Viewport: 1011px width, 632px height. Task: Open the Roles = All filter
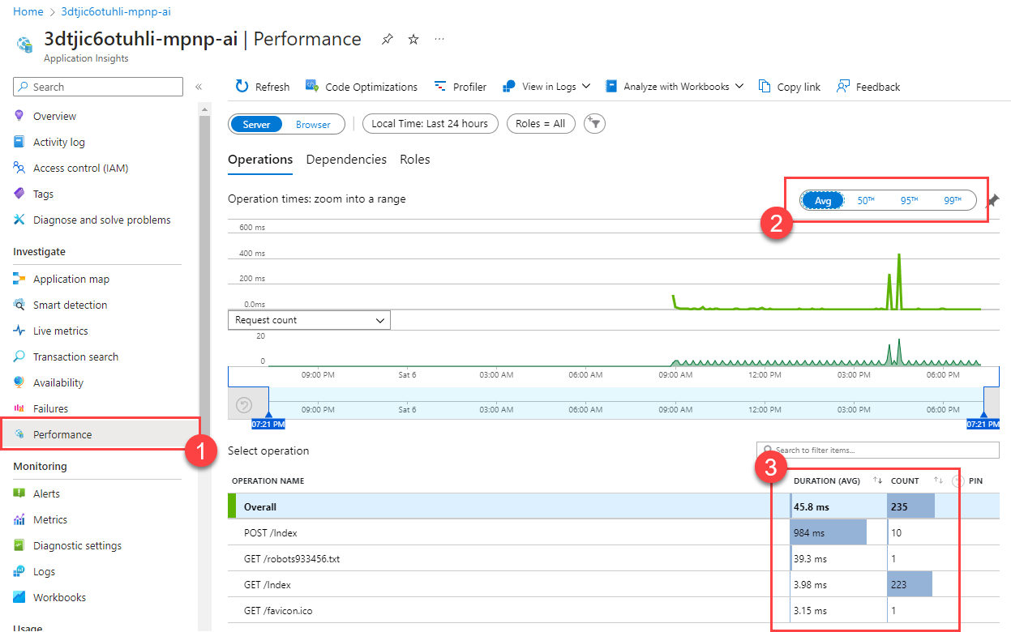540,124
